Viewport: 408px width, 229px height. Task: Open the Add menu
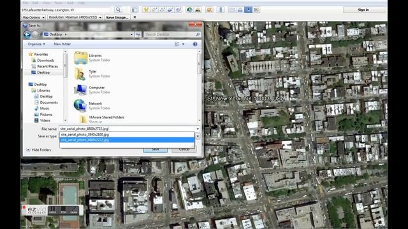click(70, 3)
